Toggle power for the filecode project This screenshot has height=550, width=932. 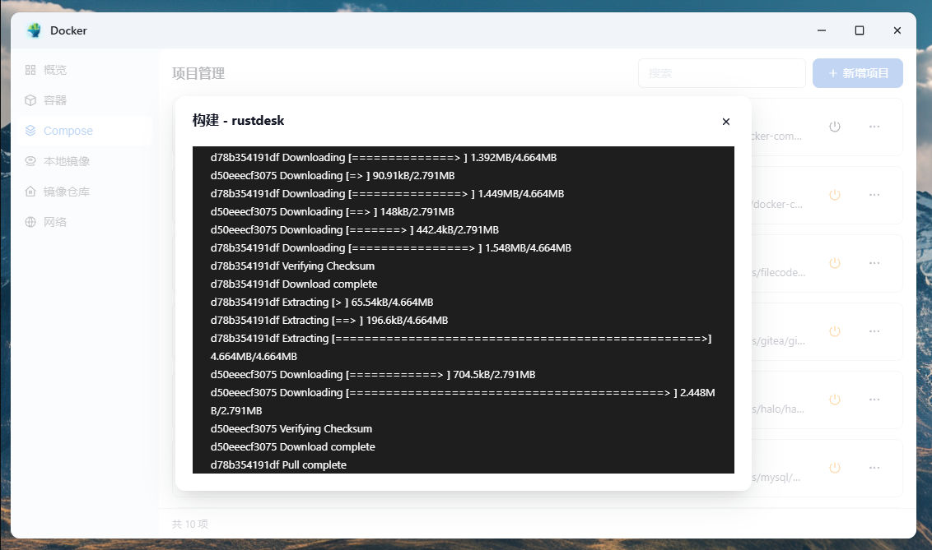pyautogui.click(x=834, y=263)
